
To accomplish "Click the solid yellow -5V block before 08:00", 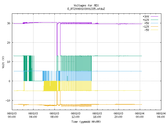I will click(51, 86).
